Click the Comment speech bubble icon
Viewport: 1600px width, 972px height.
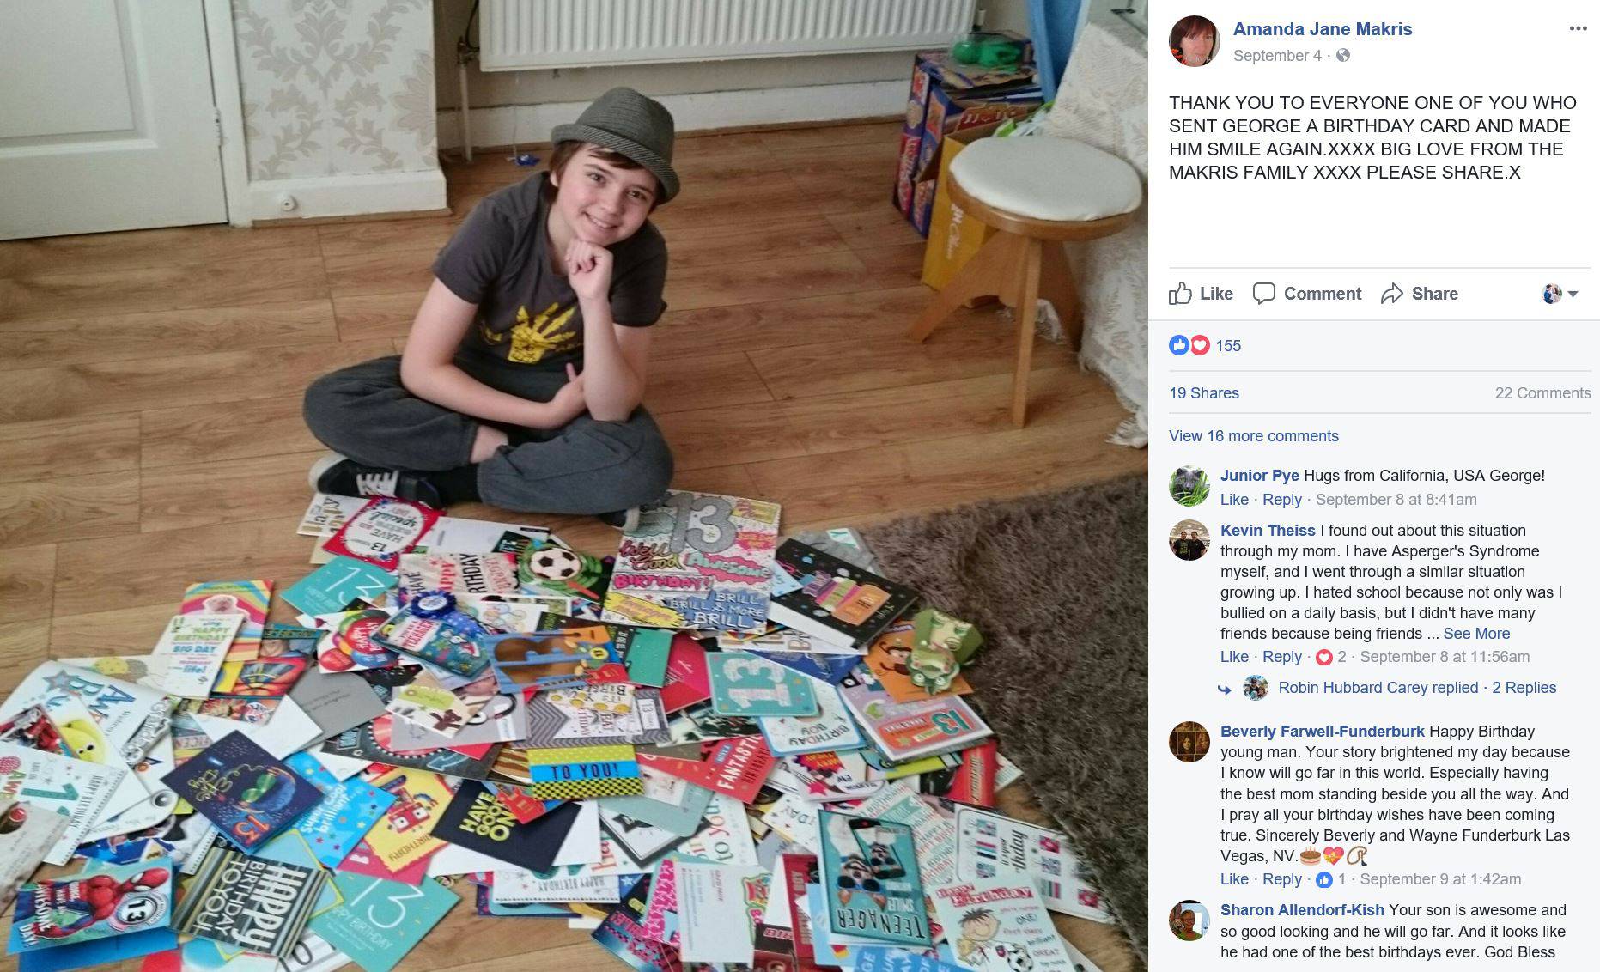click(1263, 294)
